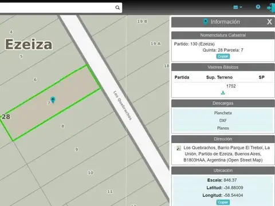
Task: Click the 1752 surface value
Action: point(231,86)
